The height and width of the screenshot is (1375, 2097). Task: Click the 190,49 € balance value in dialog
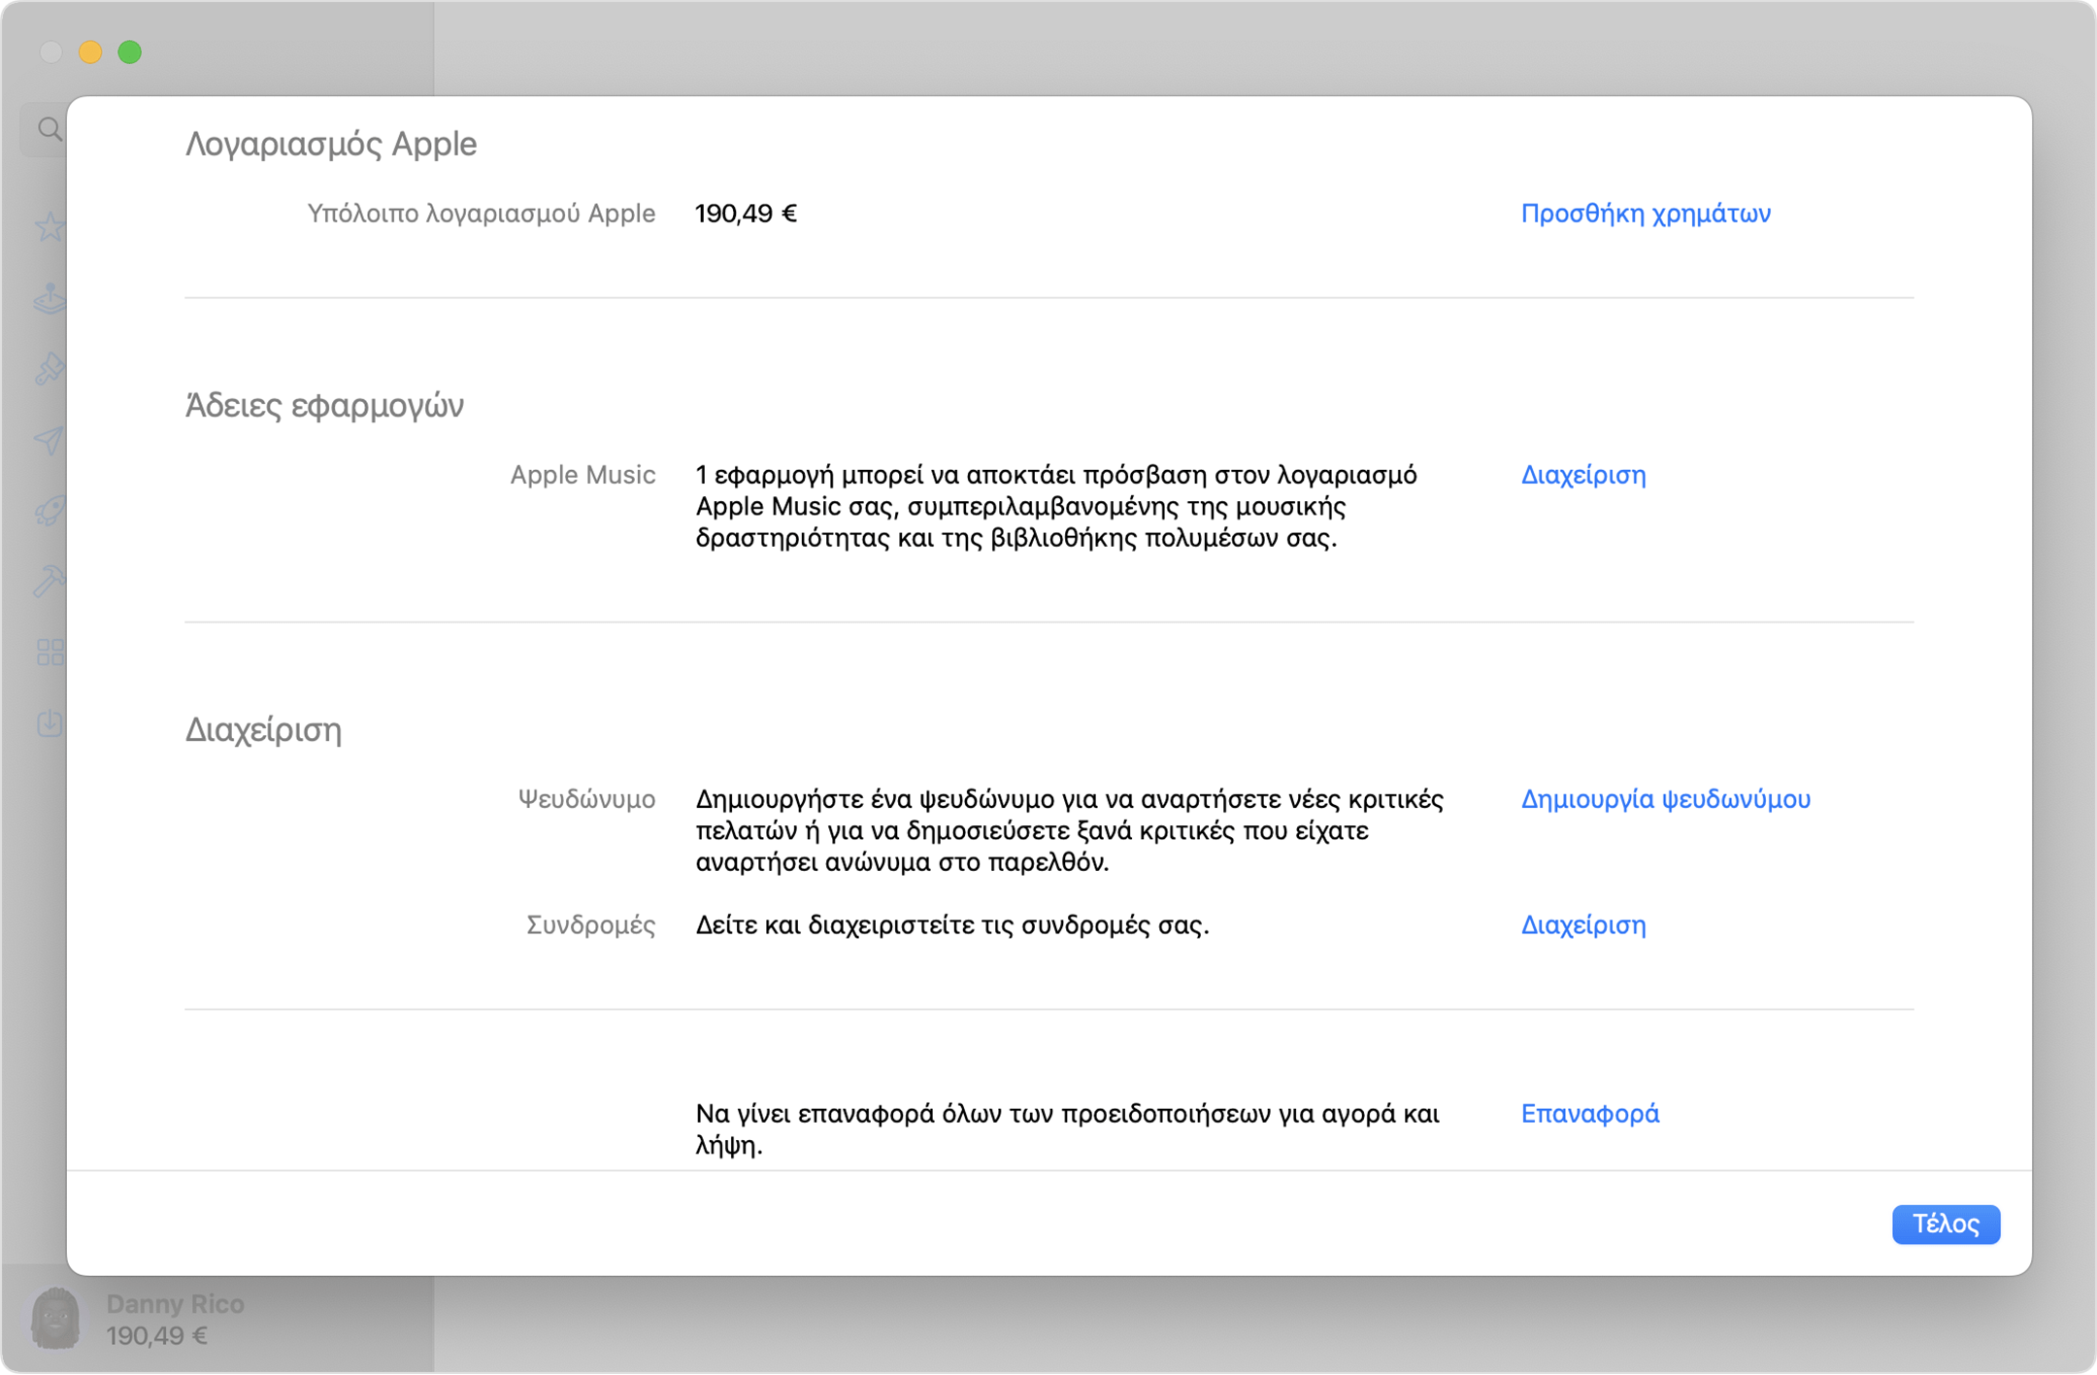pyautogui.click(x=746, y=214)
